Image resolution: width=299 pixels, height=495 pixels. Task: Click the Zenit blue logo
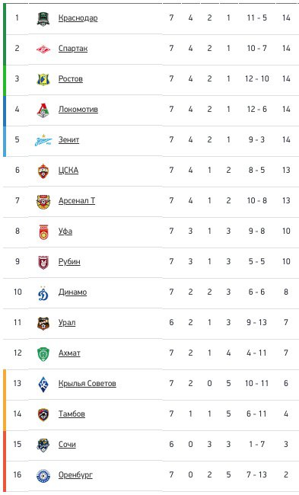pos(43,140)
